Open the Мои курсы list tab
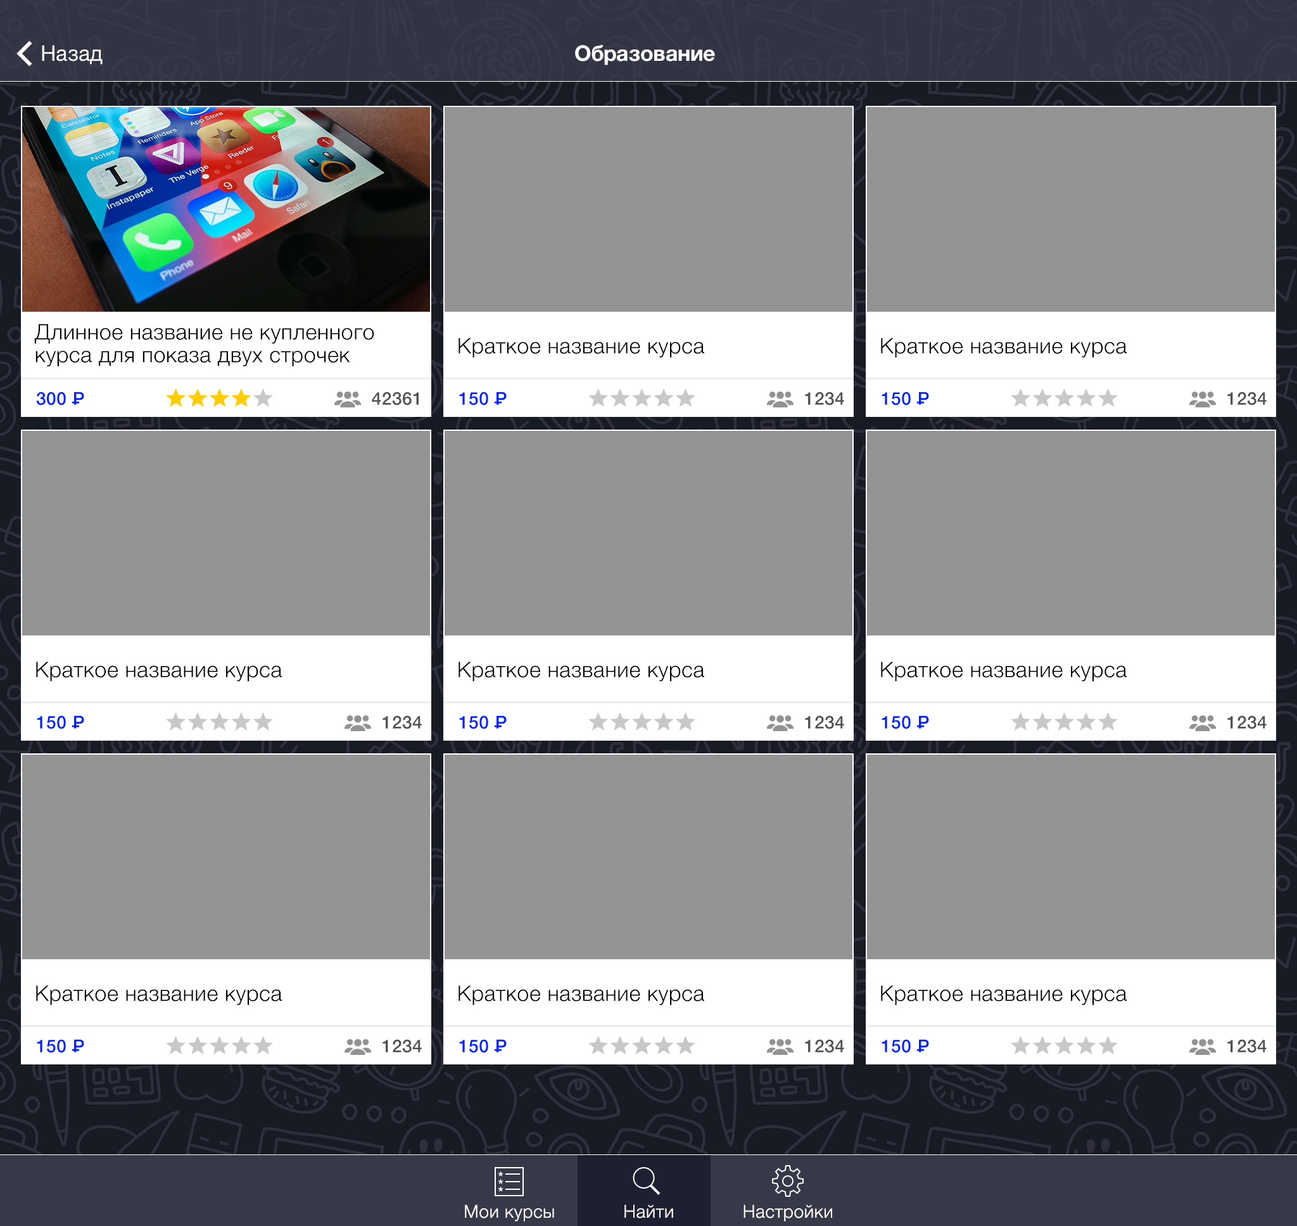 pos(509,1192)
